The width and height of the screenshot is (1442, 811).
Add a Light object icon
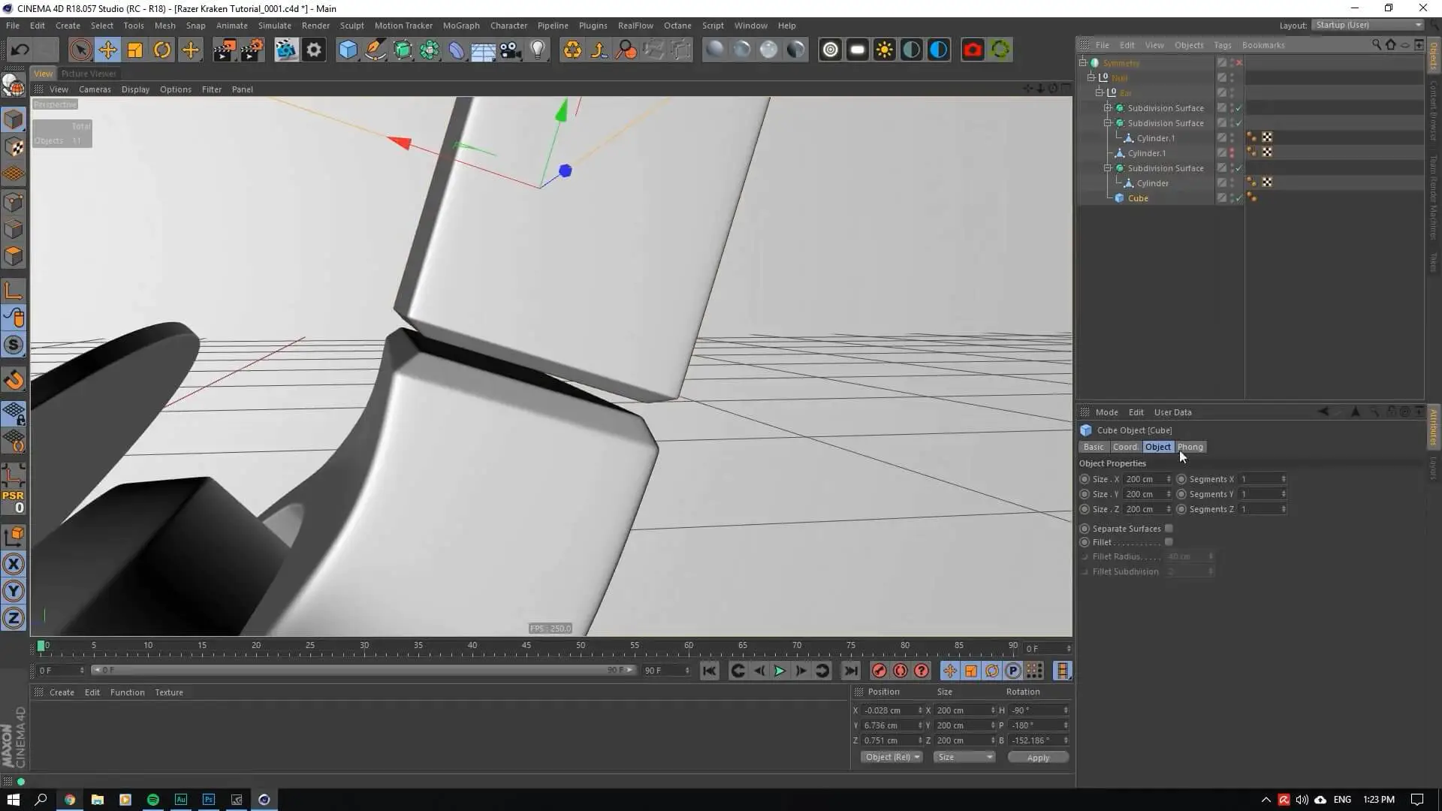(x=538, y=50)
